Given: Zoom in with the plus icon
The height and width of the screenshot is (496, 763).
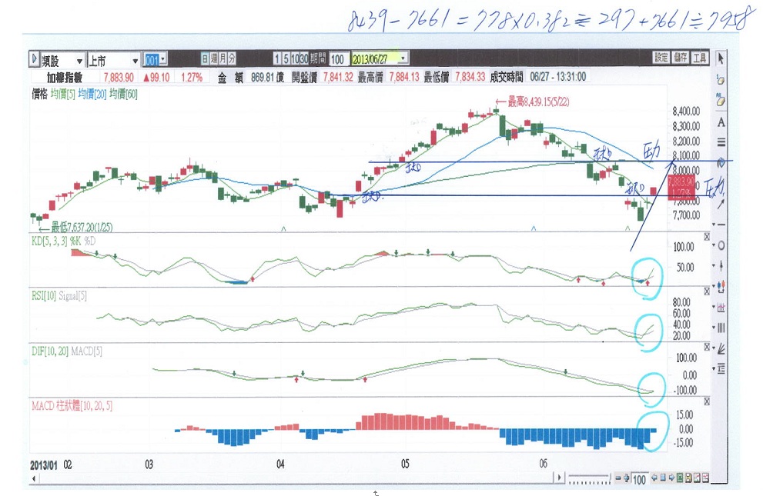Looking at the screenshot, I should 626,478.
